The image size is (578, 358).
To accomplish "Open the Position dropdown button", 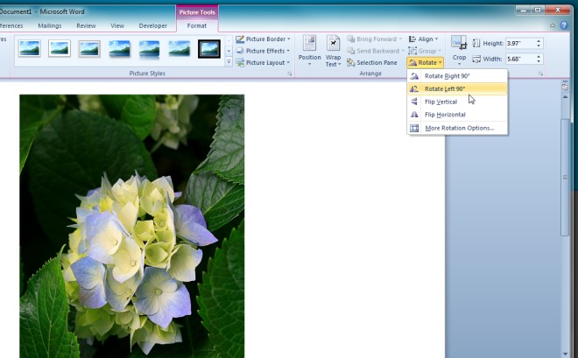I will (309, 51).
